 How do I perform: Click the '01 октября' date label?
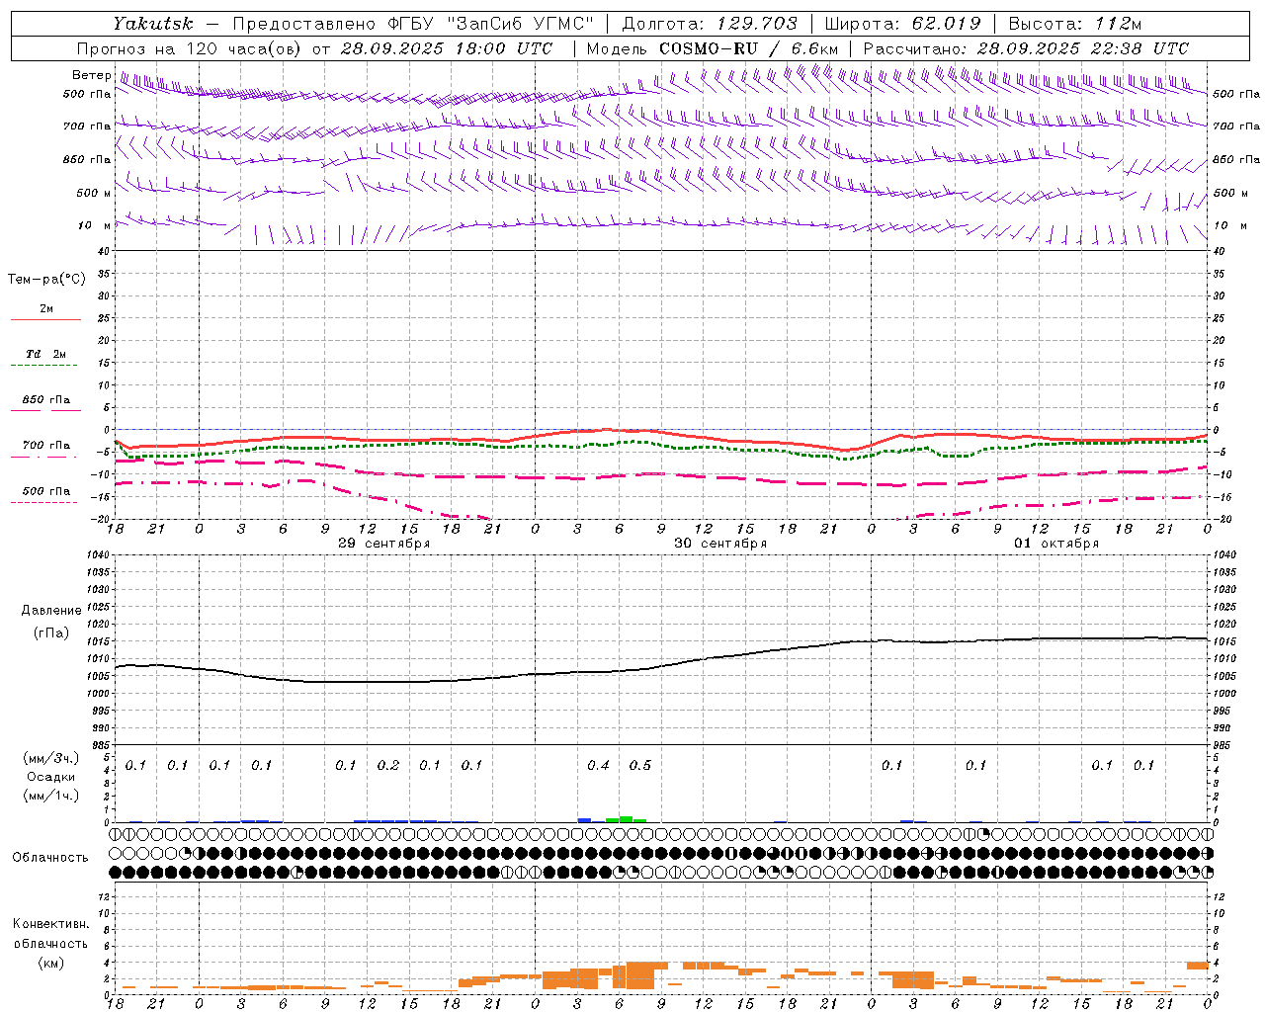coord(1056,544)
